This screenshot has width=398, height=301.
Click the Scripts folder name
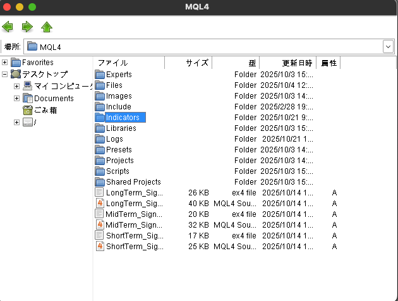pyautogui.click(x=118, y=171)
